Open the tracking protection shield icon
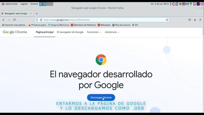This screenshot has height=115, width=204. point(37,20)
